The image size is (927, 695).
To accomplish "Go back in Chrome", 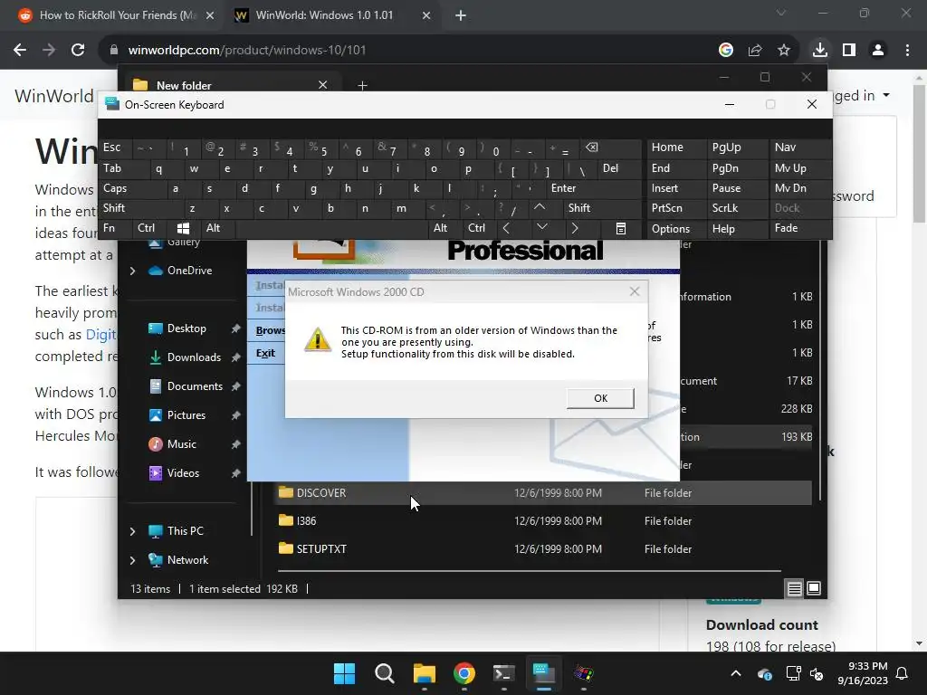I will click(20, 51).
